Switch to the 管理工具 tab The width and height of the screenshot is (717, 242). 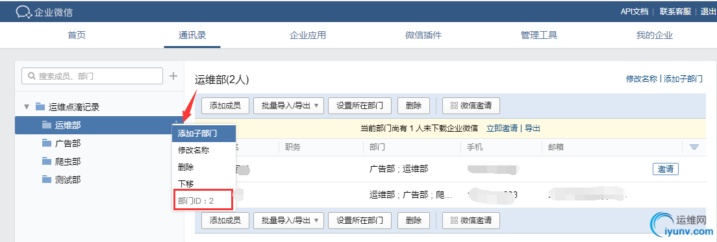pyautogui.click(x=539, y=35)
